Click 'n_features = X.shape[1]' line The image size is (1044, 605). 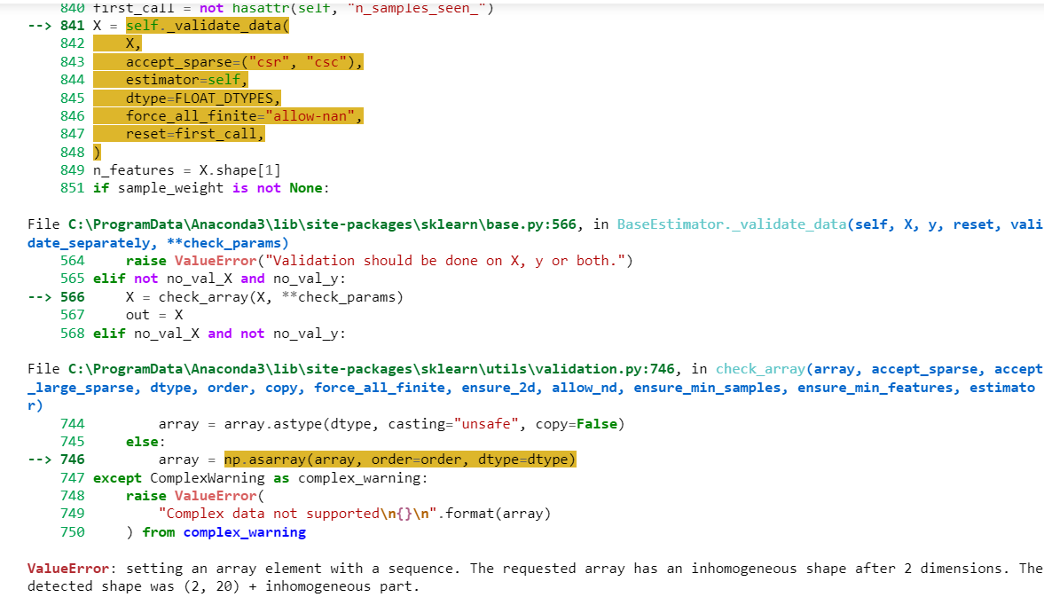click(186, 170)
